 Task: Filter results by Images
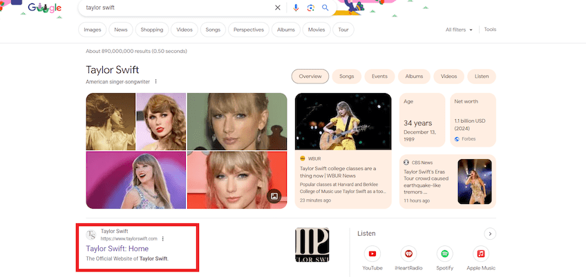point(93,30)
